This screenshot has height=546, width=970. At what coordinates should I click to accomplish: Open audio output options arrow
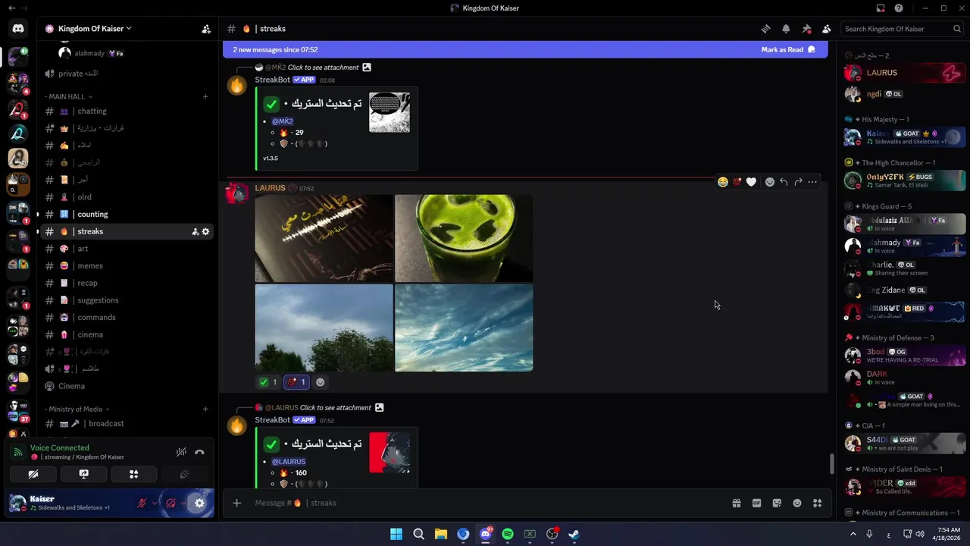[x=183, y=503]
